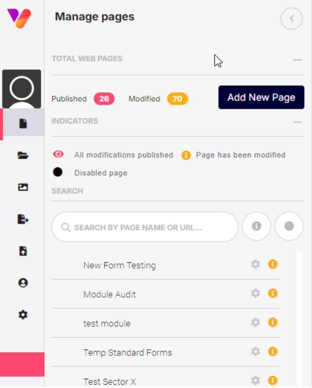Click the export page sidebar icon
The image size is (312, 388).
(x=23, y=219)
